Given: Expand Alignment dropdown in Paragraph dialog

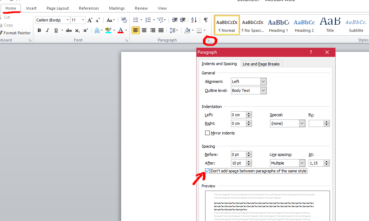Looking at the screenshot, I should coord(263,82).
